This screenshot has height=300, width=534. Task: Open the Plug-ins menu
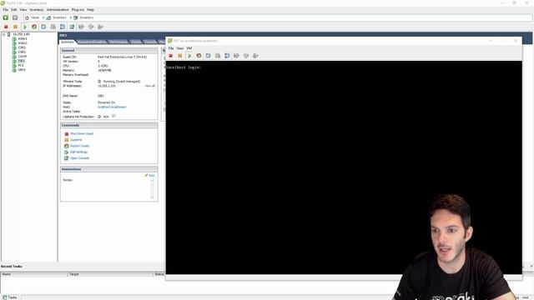pyautogui.click(x=78, y=9)
